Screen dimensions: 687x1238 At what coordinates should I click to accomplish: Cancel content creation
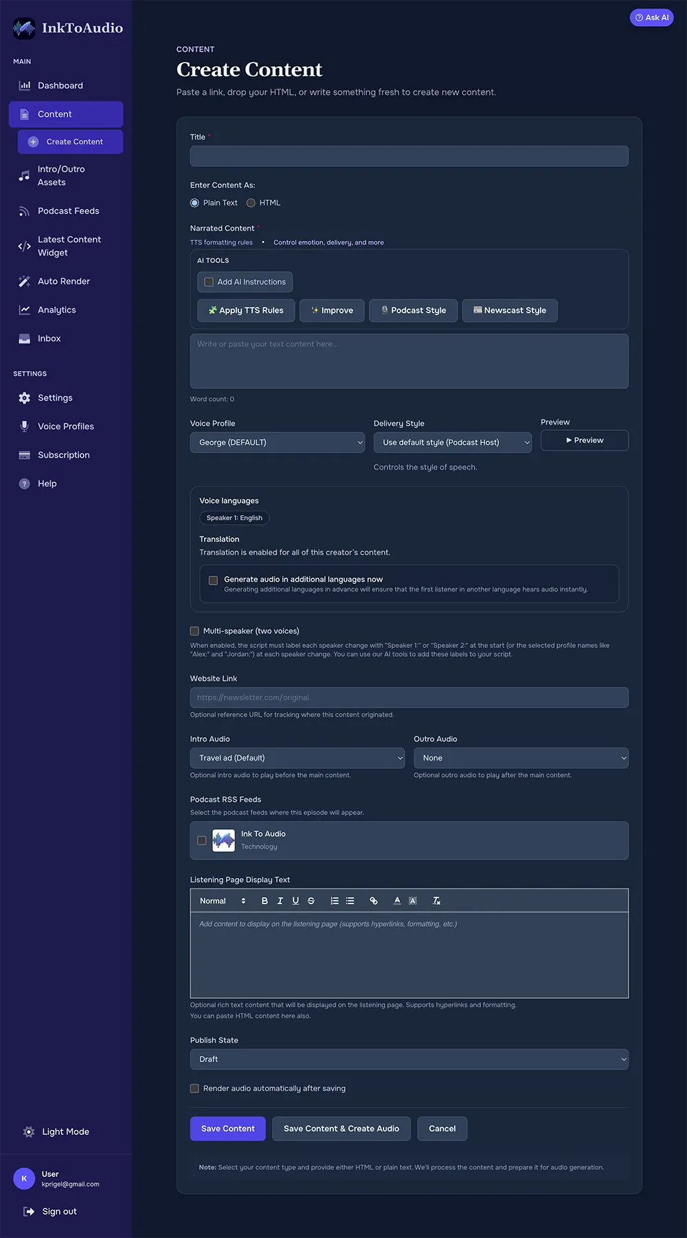[x=442, y=1129]
